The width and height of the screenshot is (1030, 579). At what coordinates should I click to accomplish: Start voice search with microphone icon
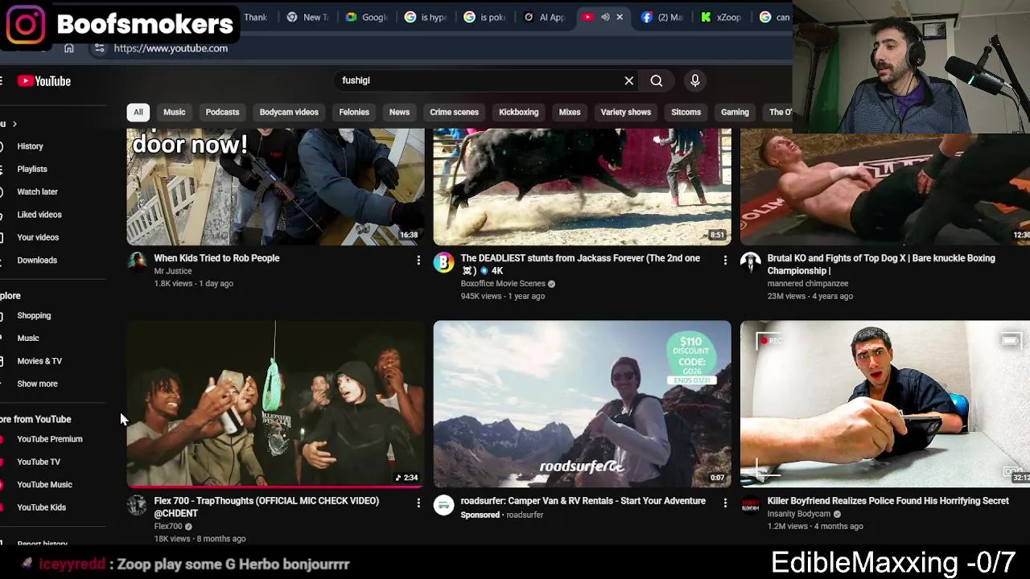[695, 80]
